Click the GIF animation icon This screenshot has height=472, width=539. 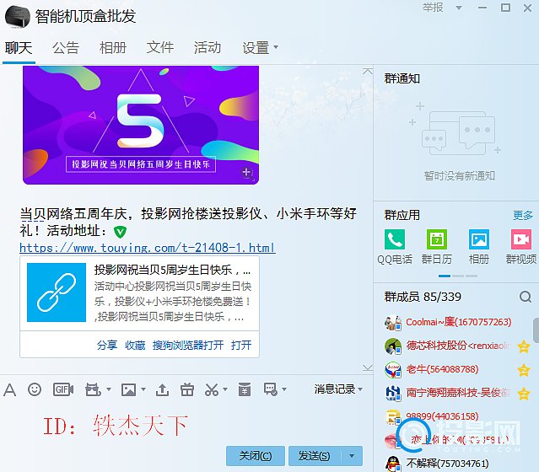tap(63, 389)
